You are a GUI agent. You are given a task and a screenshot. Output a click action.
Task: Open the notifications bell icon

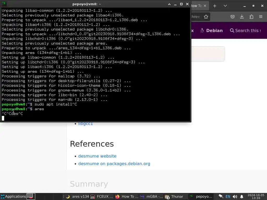click(242, 197)
